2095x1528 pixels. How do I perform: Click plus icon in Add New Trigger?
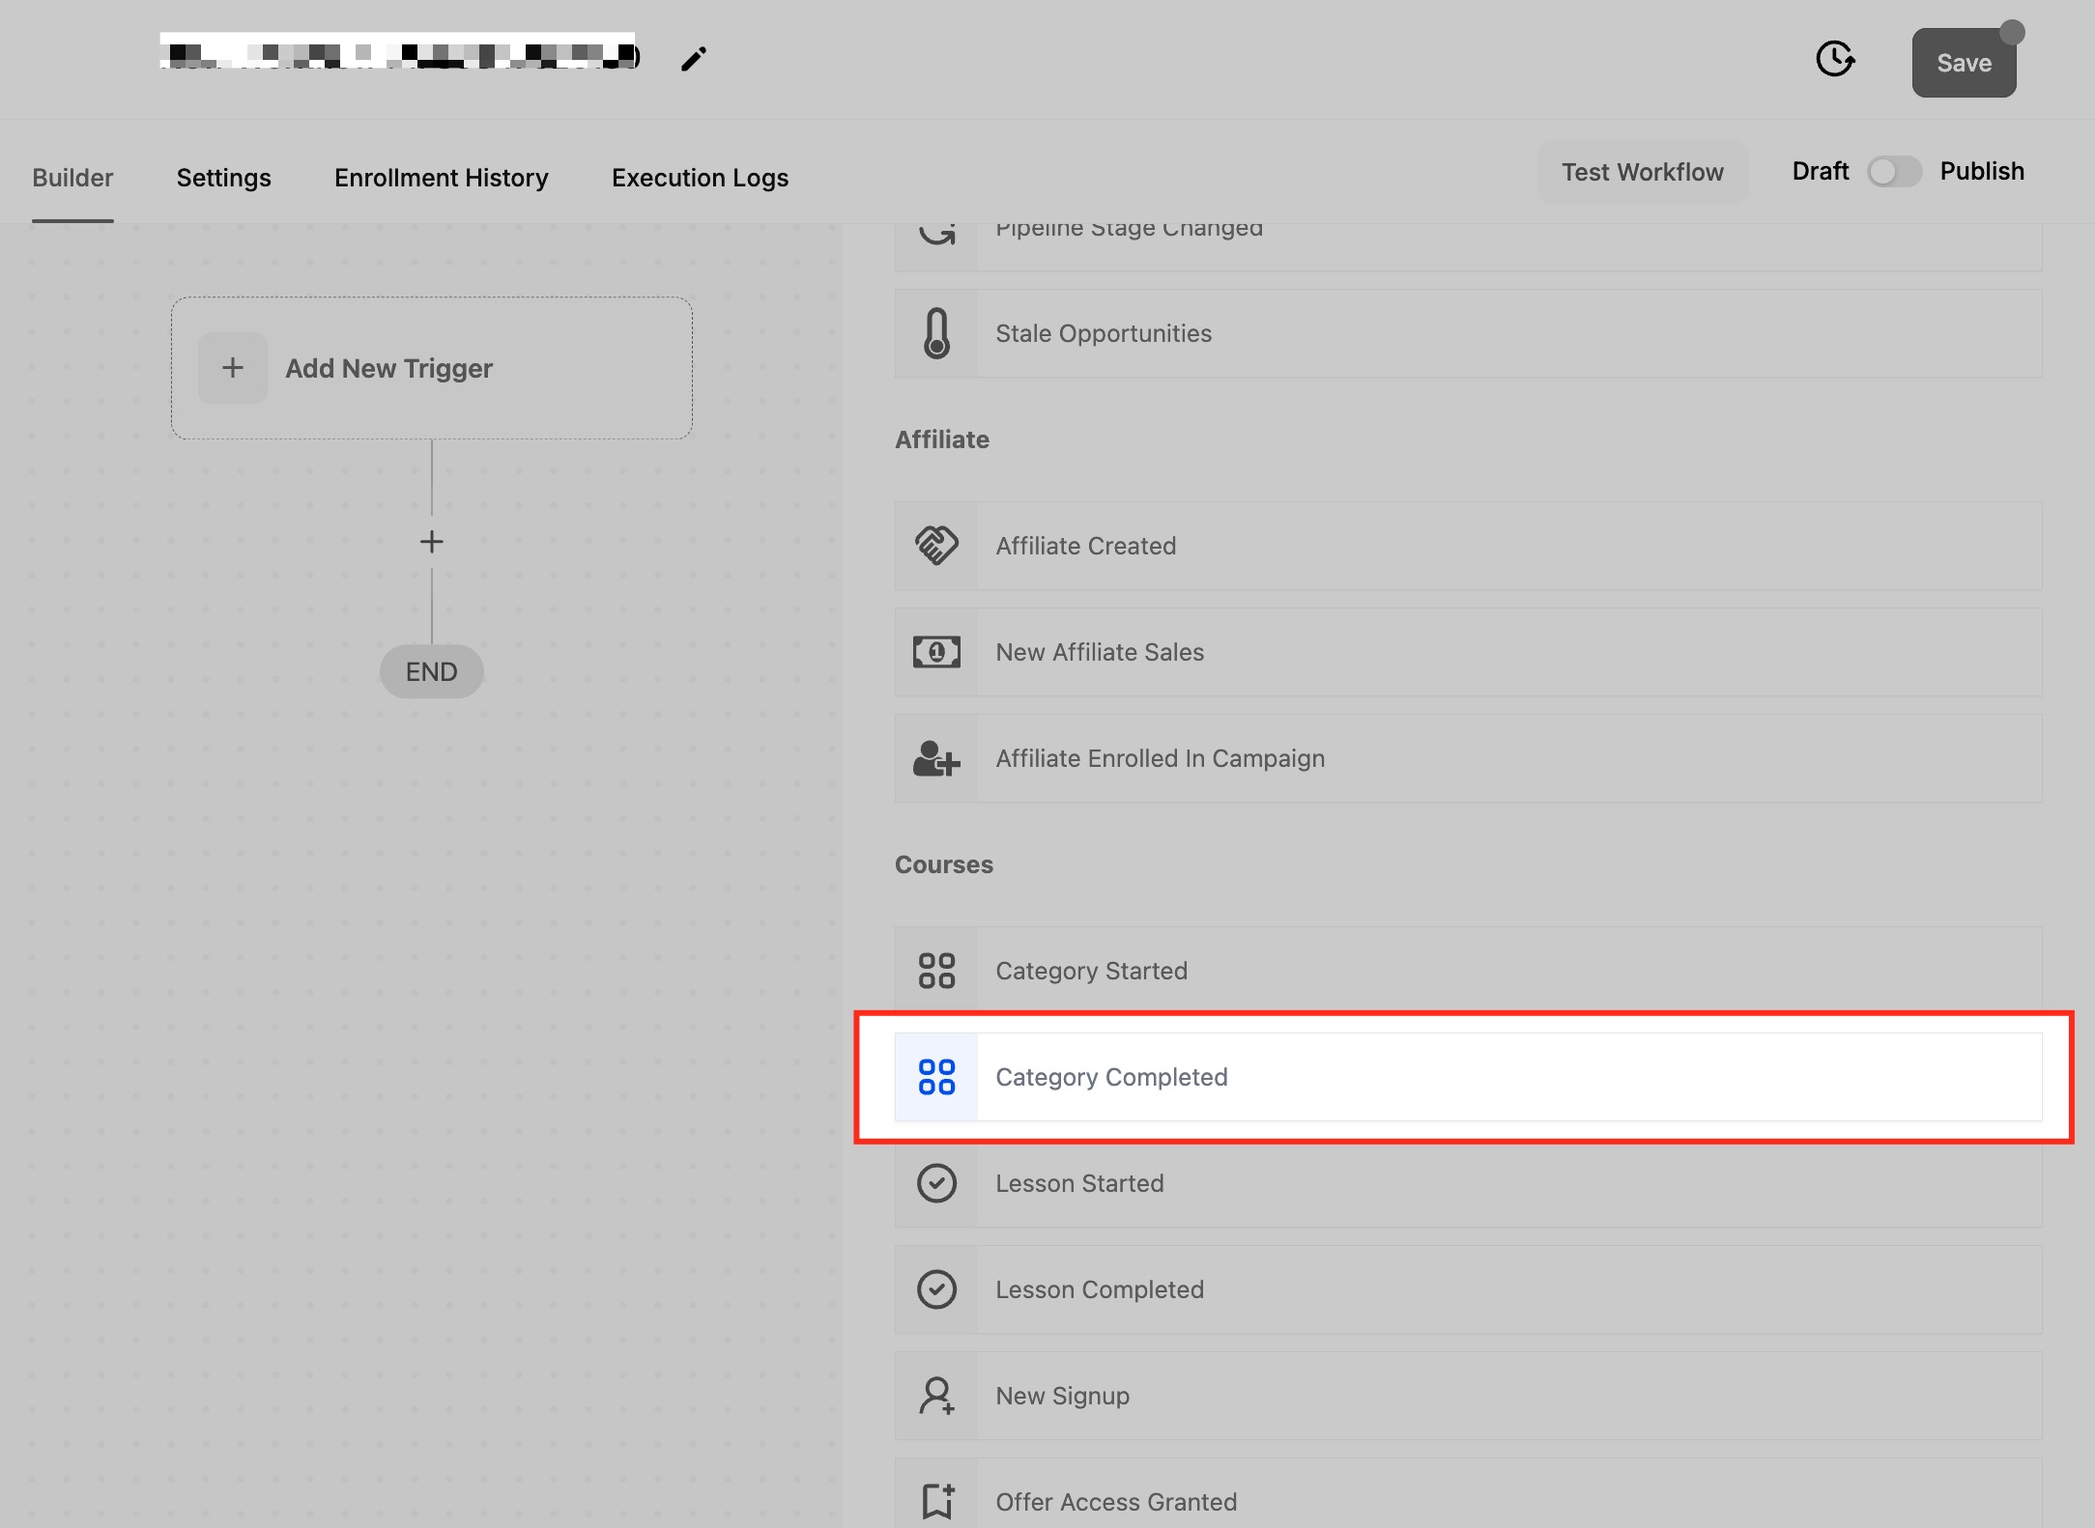click(x=233, y=368)
